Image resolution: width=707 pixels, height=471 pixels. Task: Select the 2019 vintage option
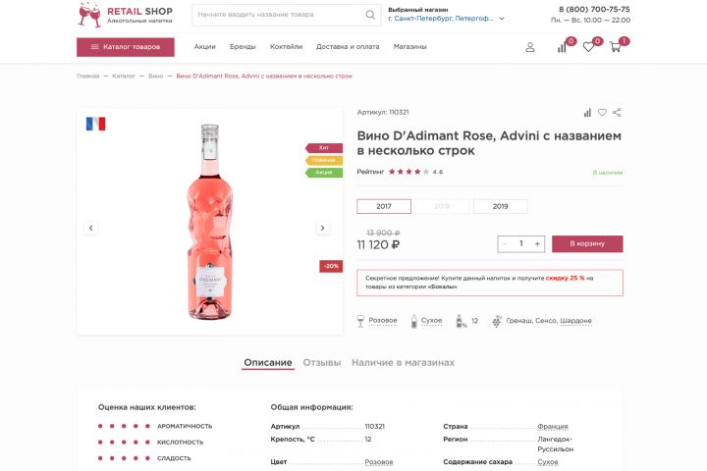pyautogui.click(x=500, y=206)
